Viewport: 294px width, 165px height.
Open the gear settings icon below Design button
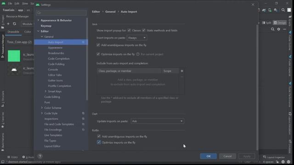click(279, 29)
